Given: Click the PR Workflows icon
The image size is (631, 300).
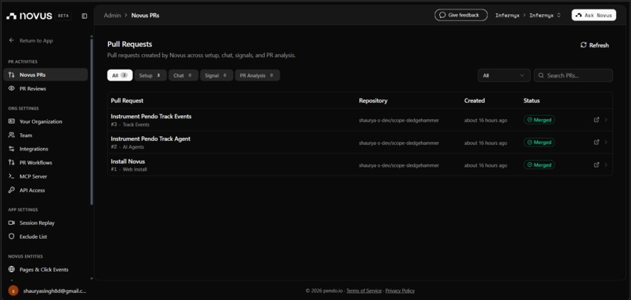Looking at the screenshot, I should (x=12, y=163).
